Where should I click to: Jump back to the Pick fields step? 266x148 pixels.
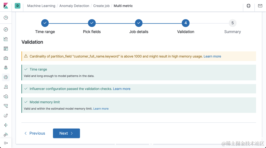point(92,23)
